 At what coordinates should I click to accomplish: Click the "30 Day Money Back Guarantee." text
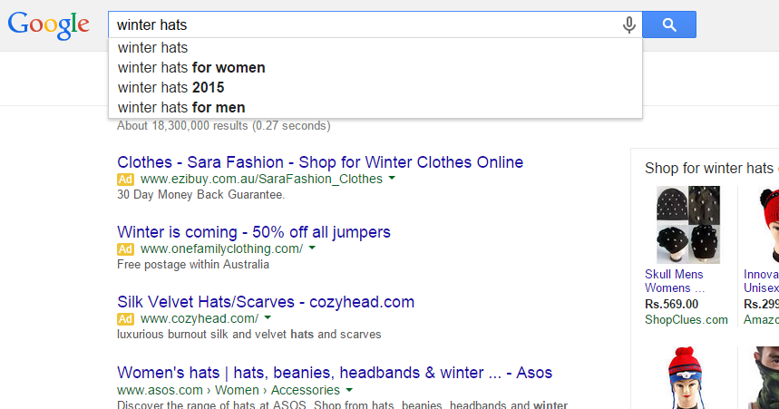coord(200,195)
